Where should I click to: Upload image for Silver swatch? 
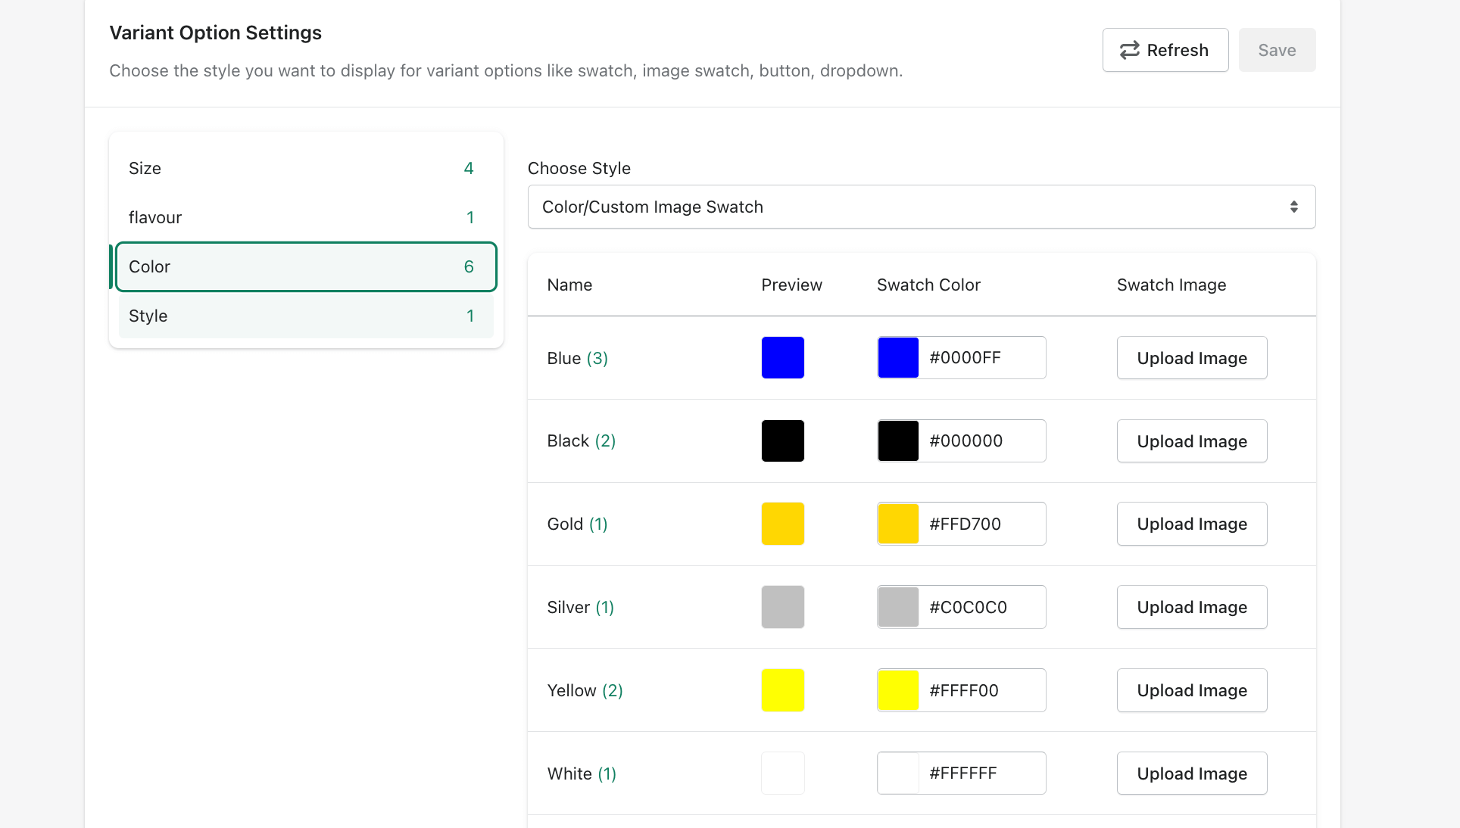(1192, 607)
